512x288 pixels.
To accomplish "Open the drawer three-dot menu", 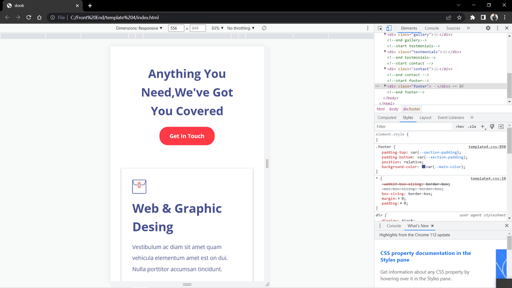I will tap(380, 226).
